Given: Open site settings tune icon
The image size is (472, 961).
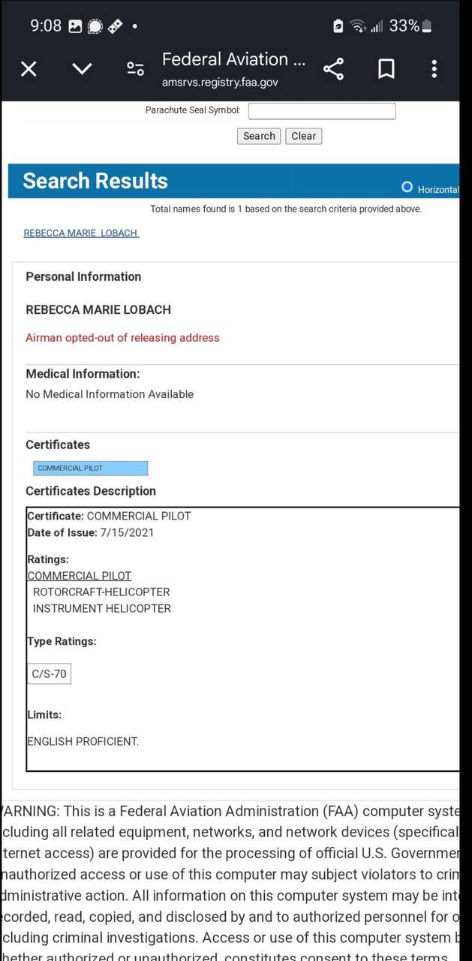Looking at the screenshot, I should pyautogui.click(x=135, y=69).
